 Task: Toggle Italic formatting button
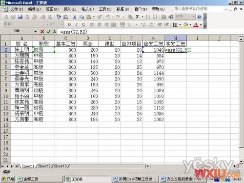coord(76,25)
